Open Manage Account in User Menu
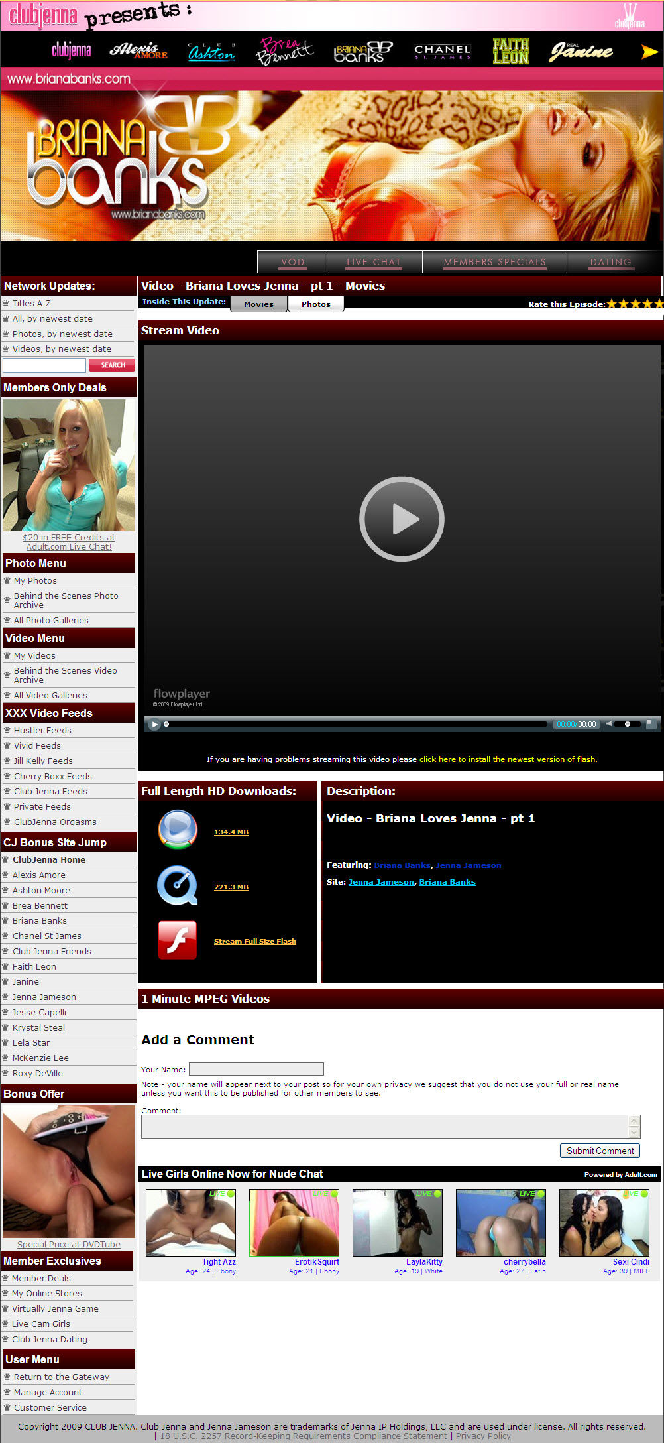Viewport: 664px width, 1443px height. pyautogui.click(x=48, y=1392)
